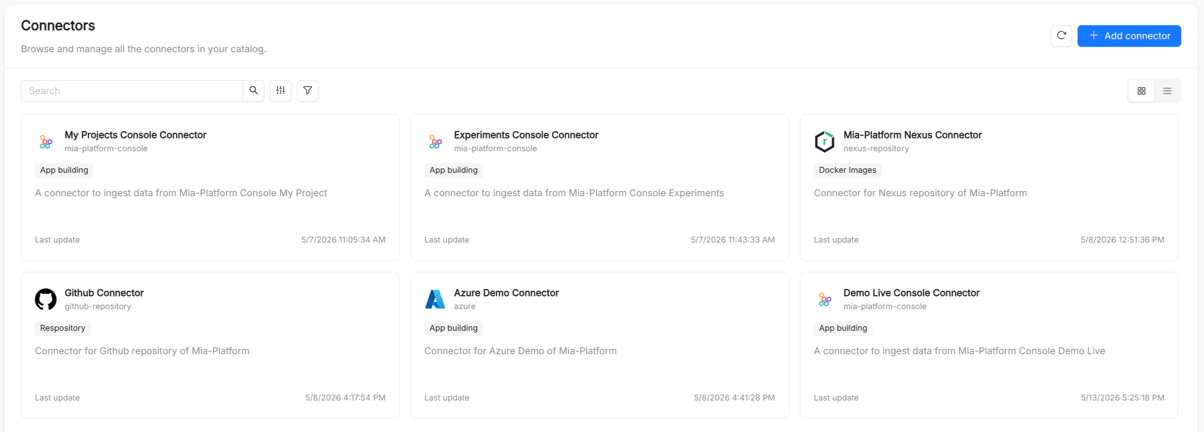Click description Connector for Github repository
The width and height of the screenshot is (1204, 432).
coord(142,351)
